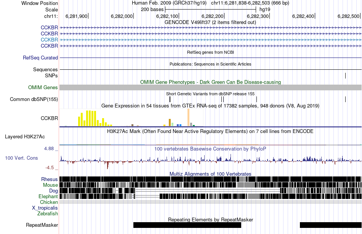Image resolution: width=362 pixels, height=234 pixels.
Task: Click the 6,282,500 ruler position
Action: coord(349,16)
